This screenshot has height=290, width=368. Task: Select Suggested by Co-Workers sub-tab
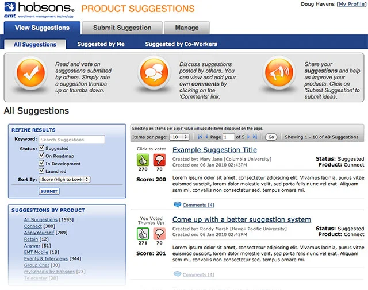181,44
